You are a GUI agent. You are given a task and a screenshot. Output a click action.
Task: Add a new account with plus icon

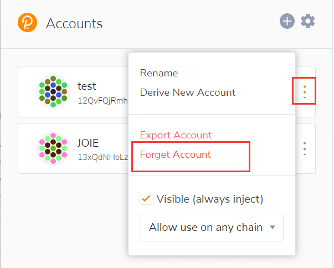pyautogui.click(x=287, y=21)
